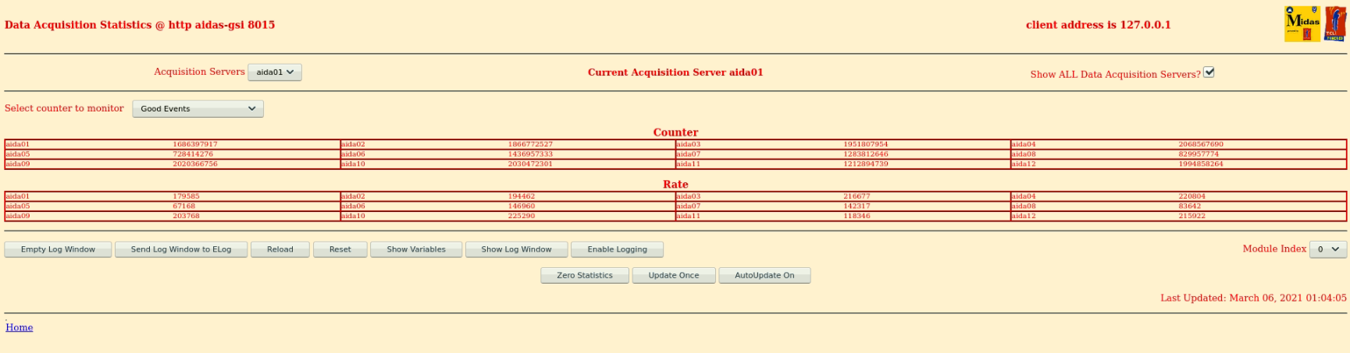Click the Counter table heading
The width and height of the screenshot is (1350, 353).
pos(675,132)
